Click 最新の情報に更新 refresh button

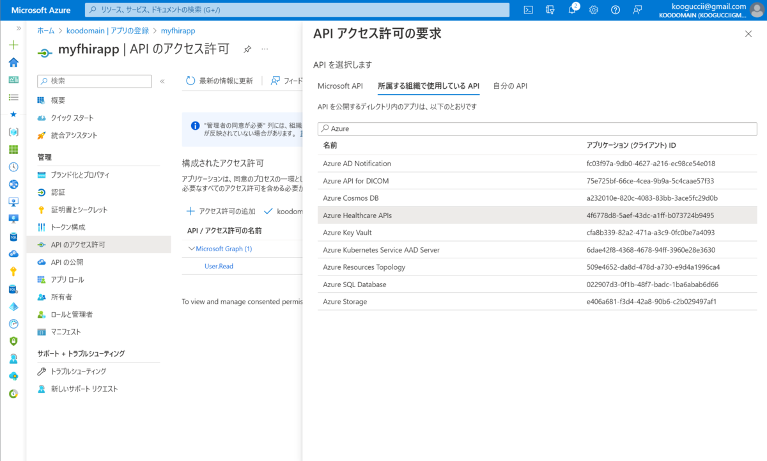click(x=219, y=81)
